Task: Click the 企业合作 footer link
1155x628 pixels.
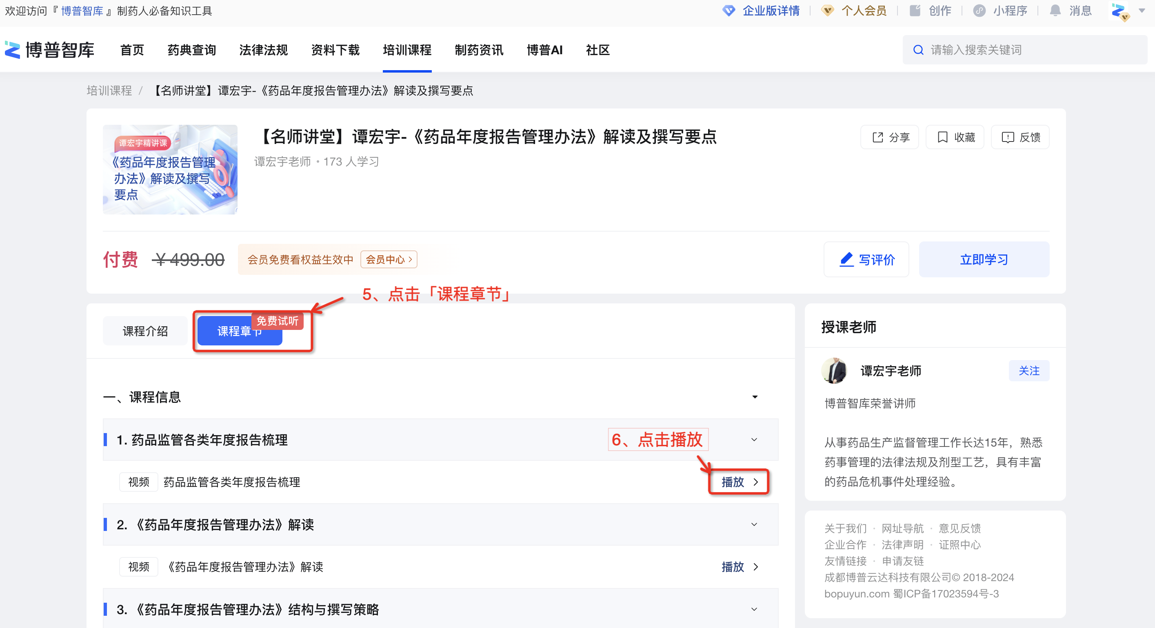Action: 846,545
